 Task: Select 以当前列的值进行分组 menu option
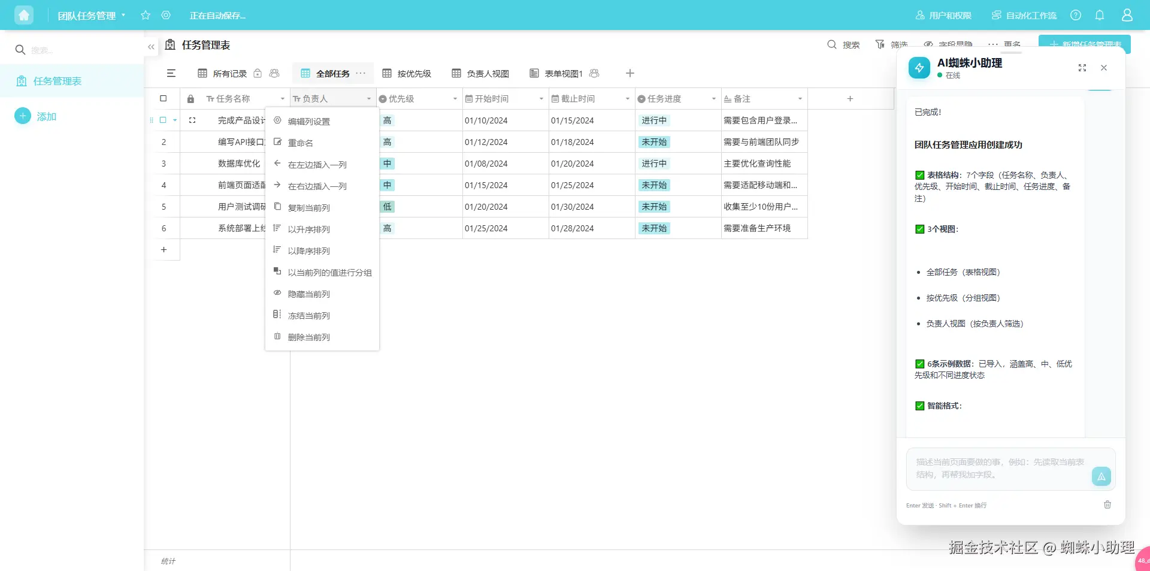point(322,272)
